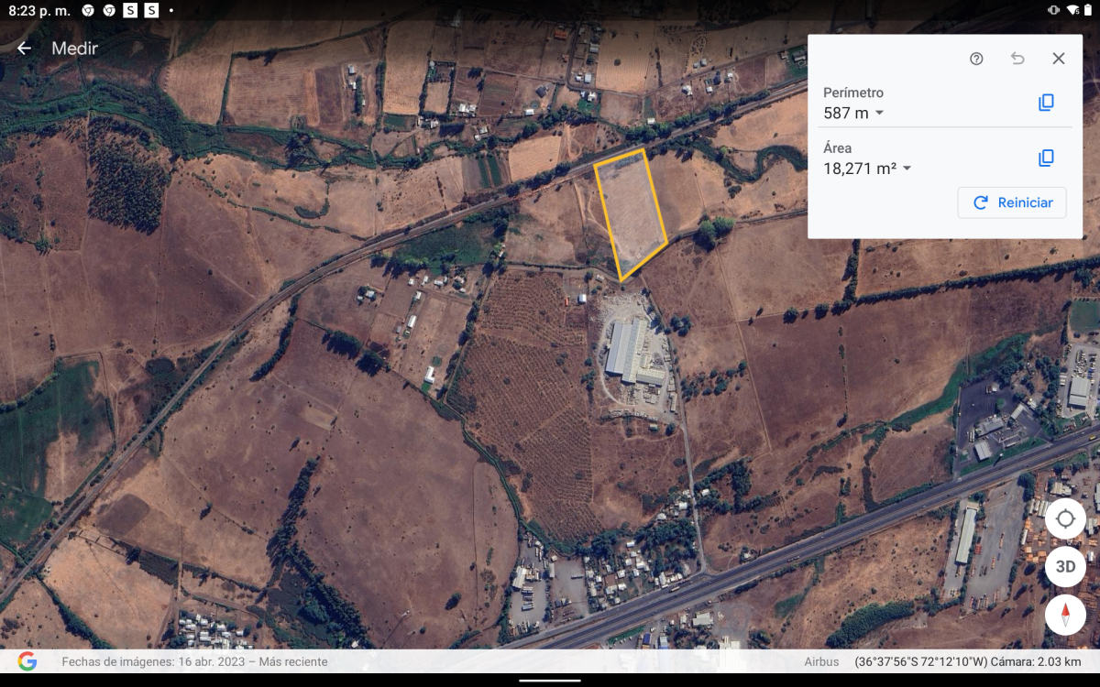Center the map on my location

click(1065, 519)
